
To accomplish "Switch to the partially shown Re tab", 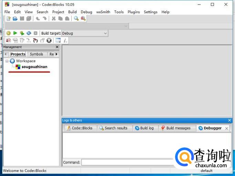I will (52, 54).
